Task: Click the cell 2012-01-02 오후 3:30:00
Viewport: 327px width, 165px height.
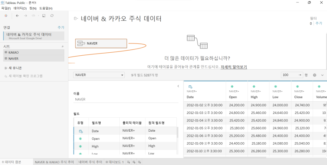Action: pyautogui.click(x=205, y=105)
